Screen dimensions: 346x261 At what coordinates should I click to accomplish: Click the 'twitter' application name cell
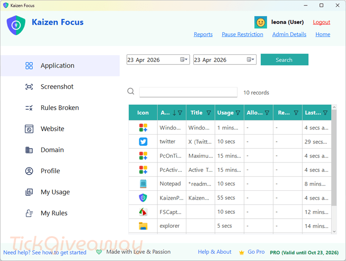[x=172, y=141]
